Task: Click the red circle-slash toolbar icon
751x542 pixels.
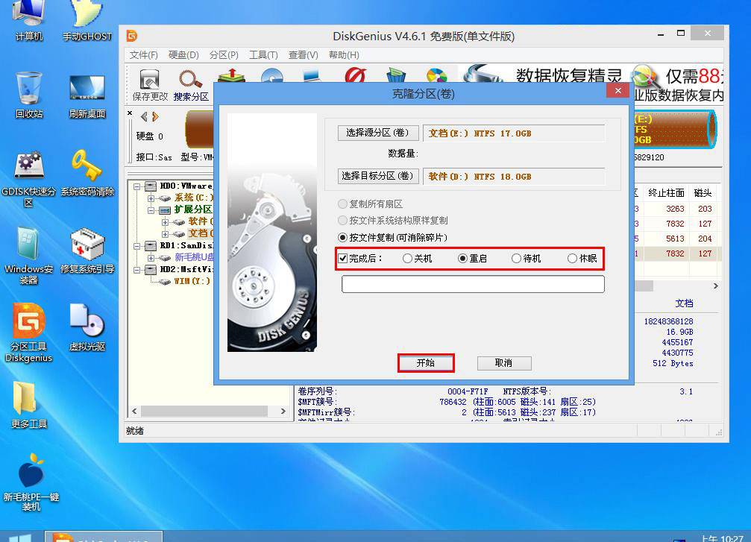Action: tap(356, 75)
